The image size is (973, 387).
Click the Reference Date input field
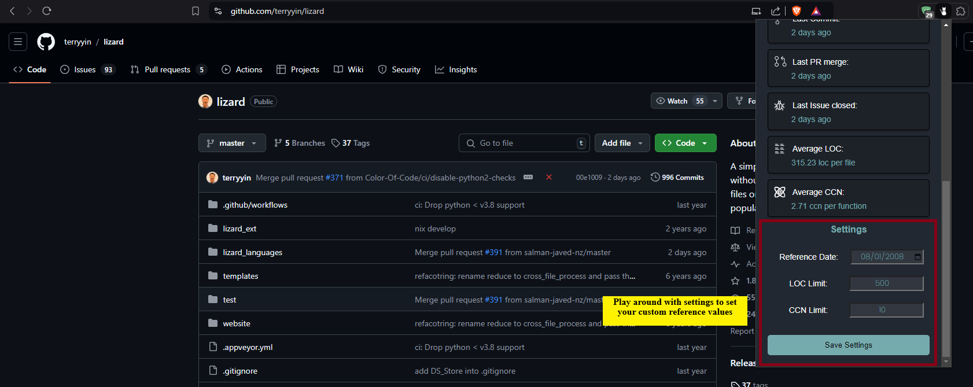[887, 257]
